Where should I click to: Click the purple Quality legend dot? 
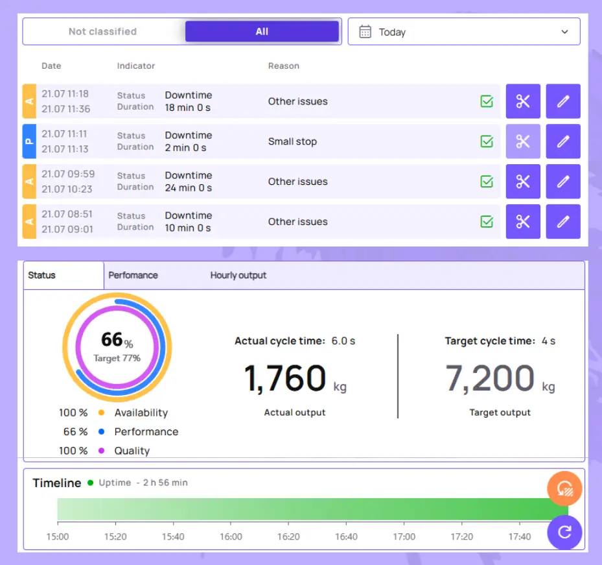(x=101, y=450)
